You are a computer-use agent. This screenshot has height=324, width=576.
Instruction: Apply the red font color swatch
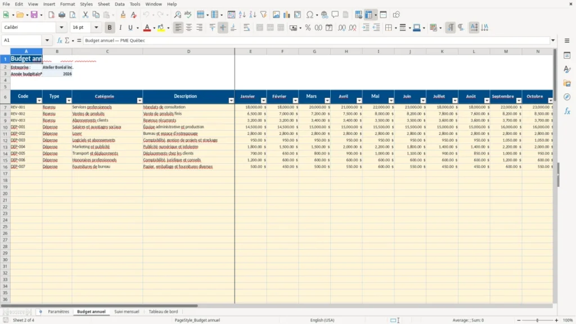pyautogui.click(x=147, y=28)
